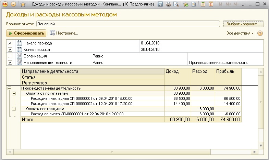Viewport: 269px width, 160px height.
Task: Click calendar icon beside Конец периода
Action: (x=20, y=50)
